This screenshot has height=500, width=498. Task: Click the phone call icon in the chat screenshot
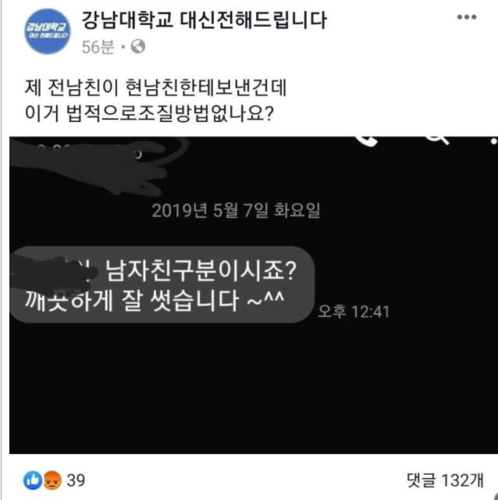point(367,141)
